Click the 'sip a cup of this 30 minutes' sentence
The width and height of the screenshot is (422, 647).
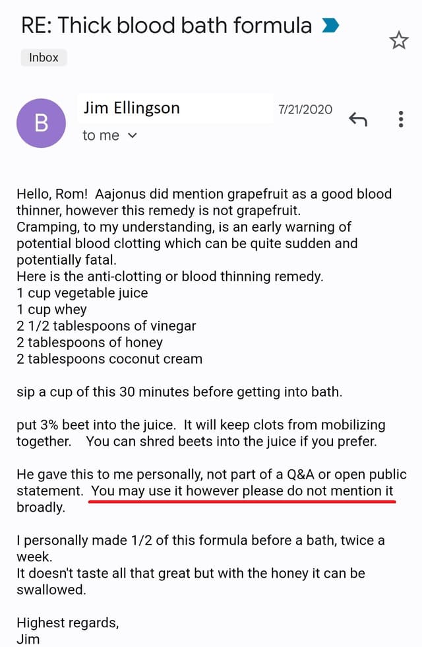[x=179, y=392]
